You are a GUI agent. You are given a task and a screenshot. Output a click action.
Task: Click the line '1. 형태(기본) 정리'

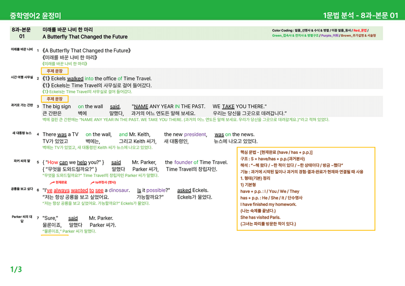[x=255, y=178]
